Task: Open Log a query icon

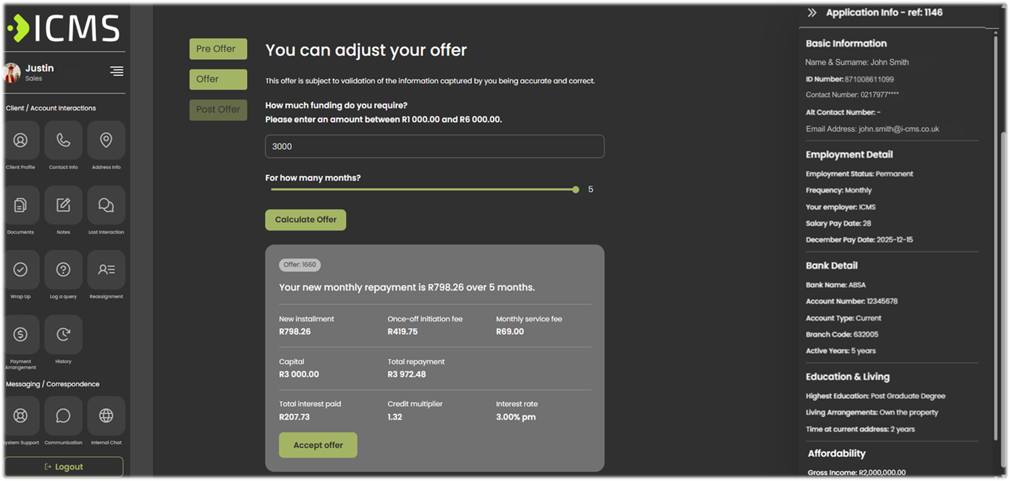Action: point(63,269)
